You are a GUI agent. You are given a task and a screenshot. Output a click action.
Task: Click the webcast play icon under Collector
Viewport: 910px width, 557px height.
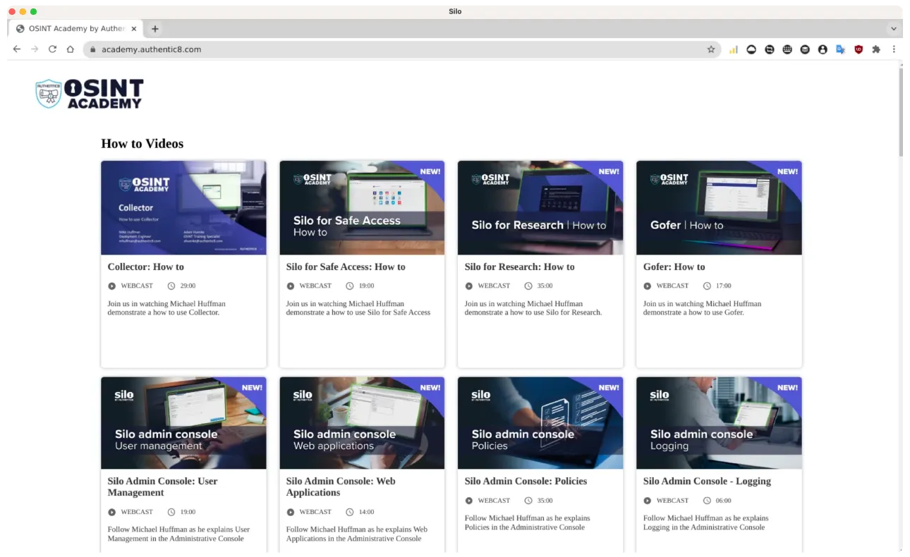click(112, 286)
